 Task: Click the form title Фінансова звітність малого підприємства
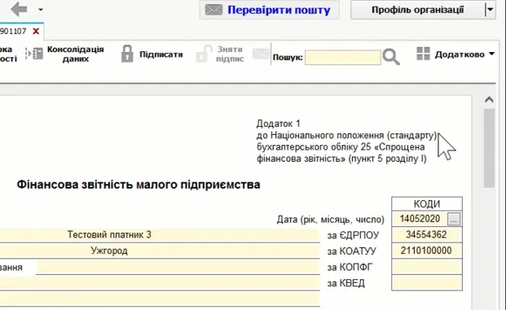pos(139,185)
